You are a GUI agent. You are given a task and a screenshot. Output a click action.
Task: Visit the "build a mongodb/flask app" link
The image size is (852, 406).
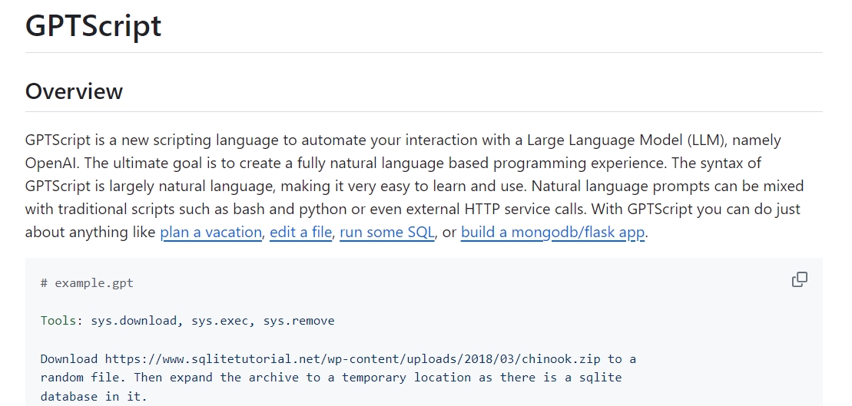click(x=552, y=233)
